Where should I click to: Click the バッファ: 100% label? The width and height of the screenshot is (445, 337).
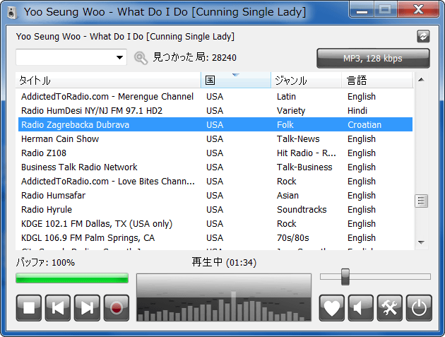click(45, 262)
